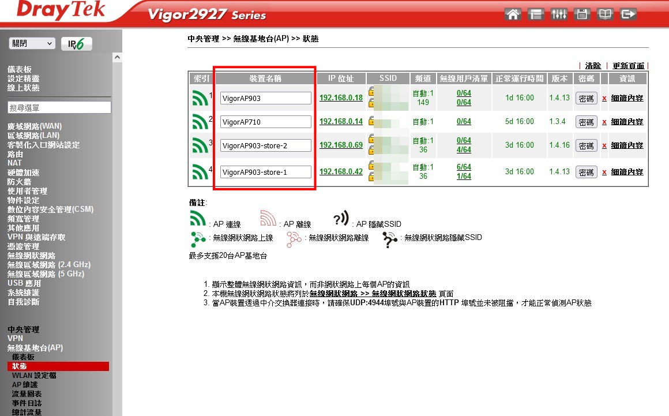Open WLAN 設定檔 submenu item
This screenshot has height=416, width=669.
(34, 376)
